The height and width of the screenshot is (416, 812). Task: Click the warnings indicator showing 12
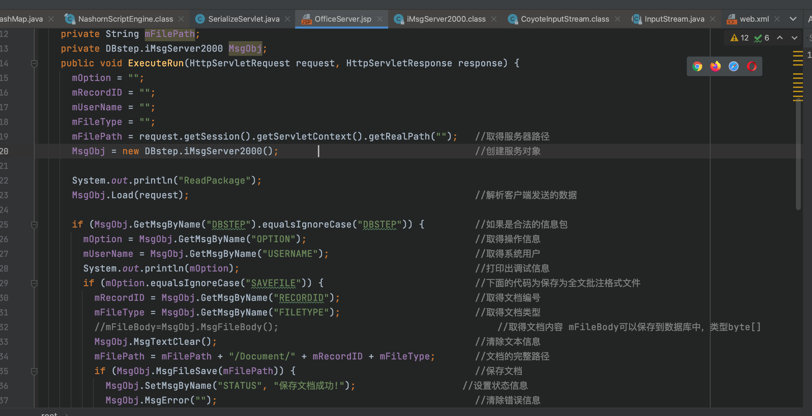740,38
